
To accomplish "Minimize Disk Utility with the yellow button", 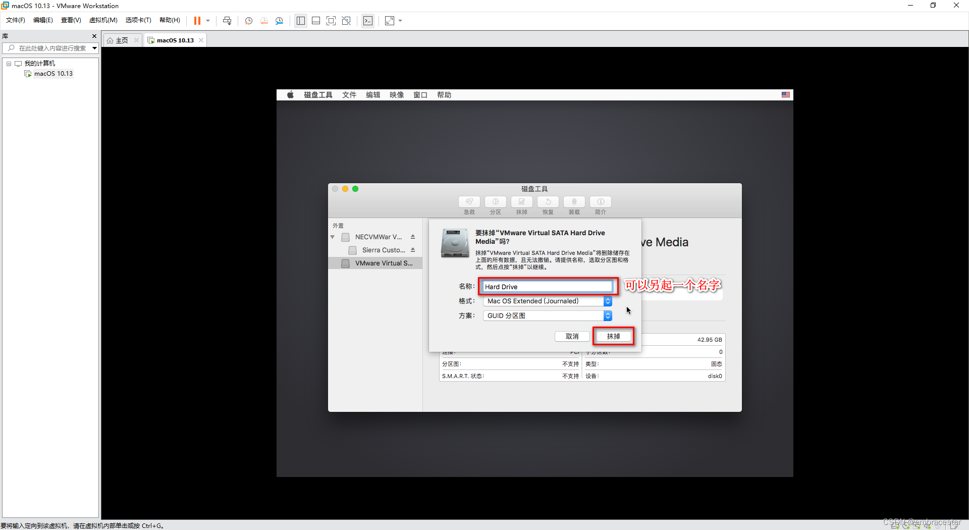I will (345, 189).
